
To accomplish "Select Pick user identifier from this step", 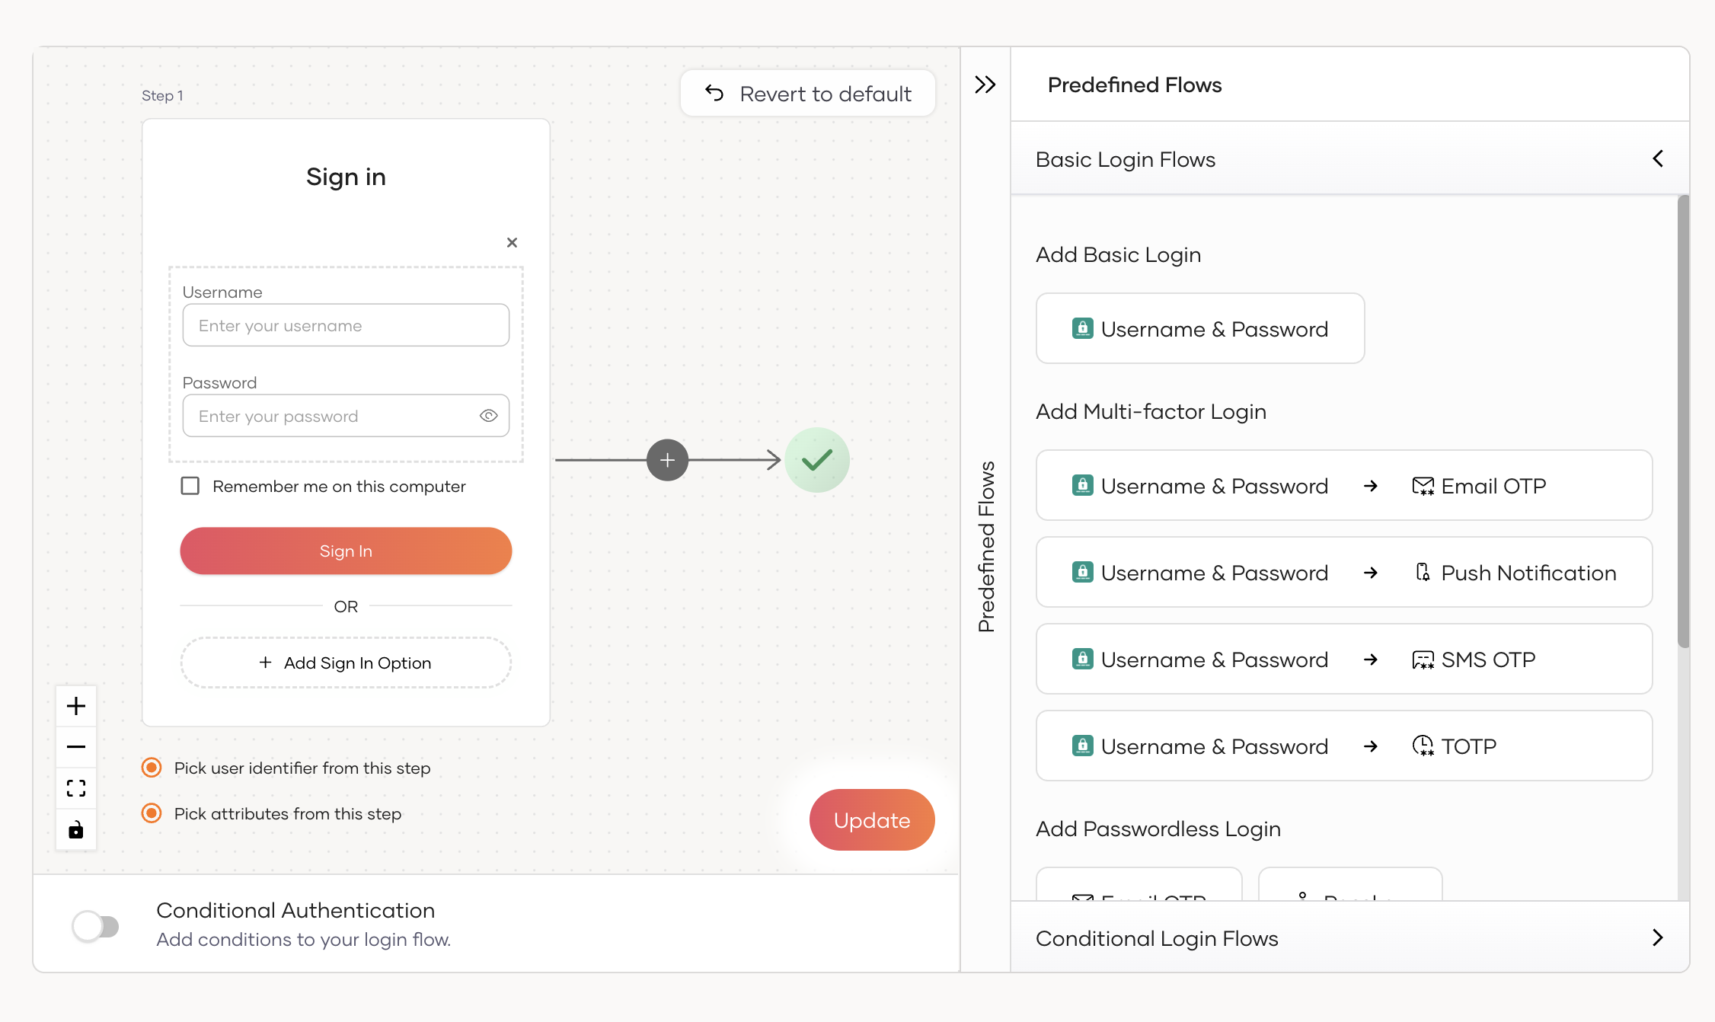I will coord(152,768).
